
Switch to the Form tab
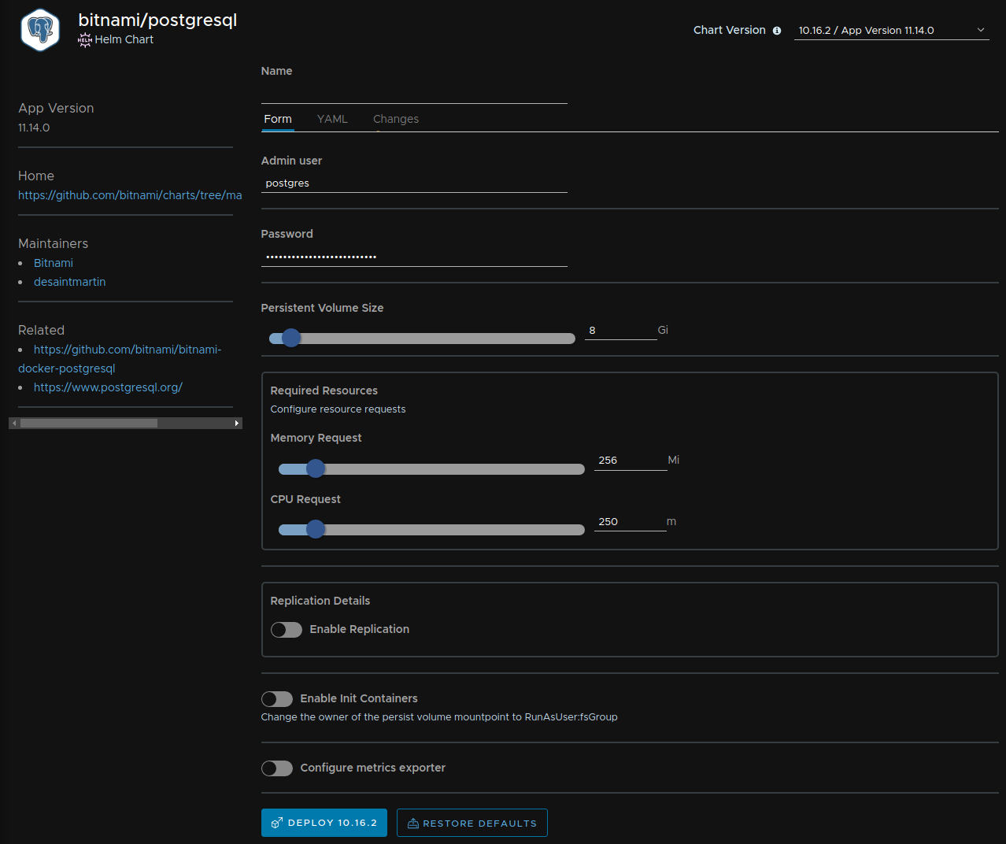(x=278, y=119)
